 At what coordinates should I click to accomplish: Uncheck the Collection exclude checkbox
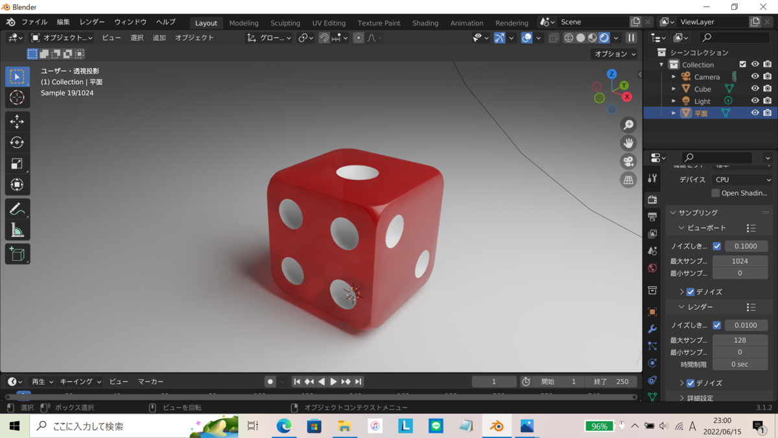pos(743,64)
